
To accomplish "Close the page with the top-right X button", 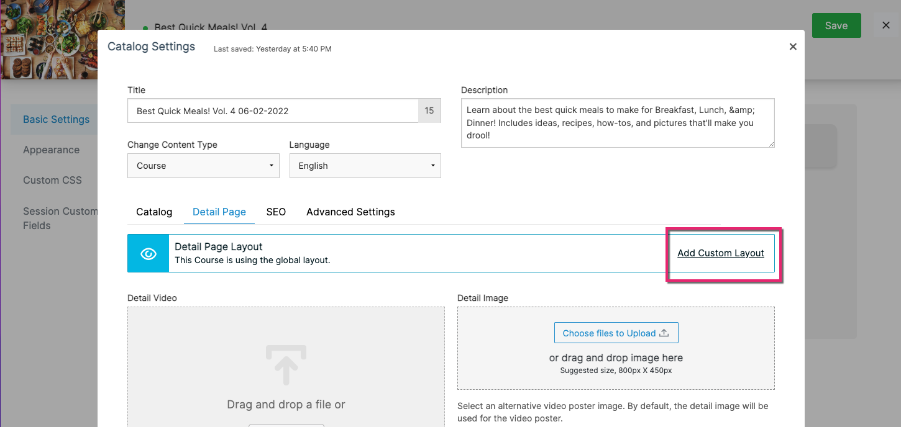I will coord(886,25).
